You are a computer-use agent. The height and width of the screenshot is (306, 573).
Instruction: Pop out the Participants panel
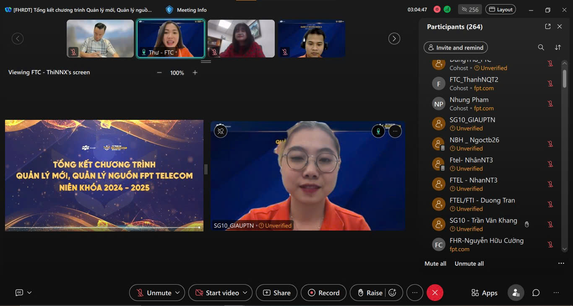pos(548,26)
